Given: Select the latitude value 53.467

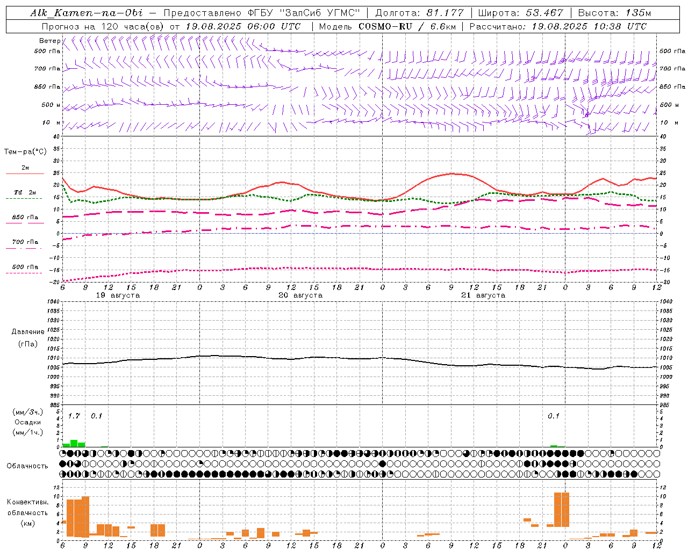Looking at the screenshot, I should point(545,13).
